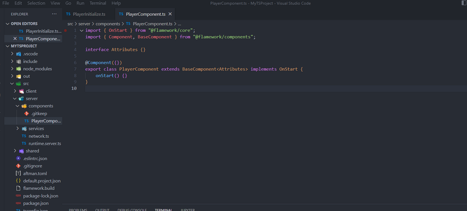Image resolution: width=467 pixels, height=211 pixels.
Task: Collapse the Open Editors section
Action: point(8,23)
